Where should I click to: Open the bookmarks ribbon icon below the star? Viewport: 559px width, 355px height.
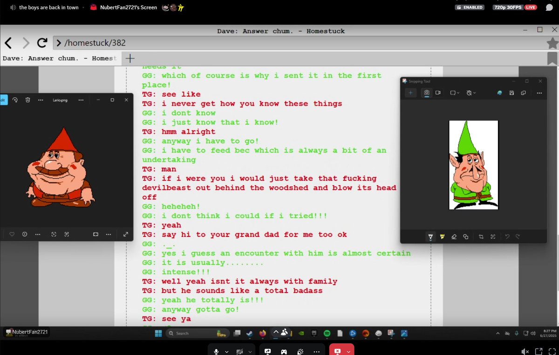click(552, 59)
